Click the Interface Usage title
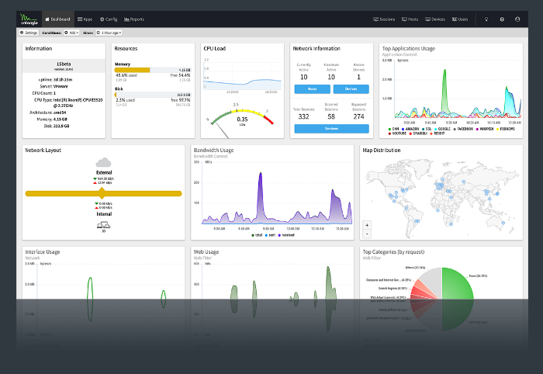 pos(43,251)
